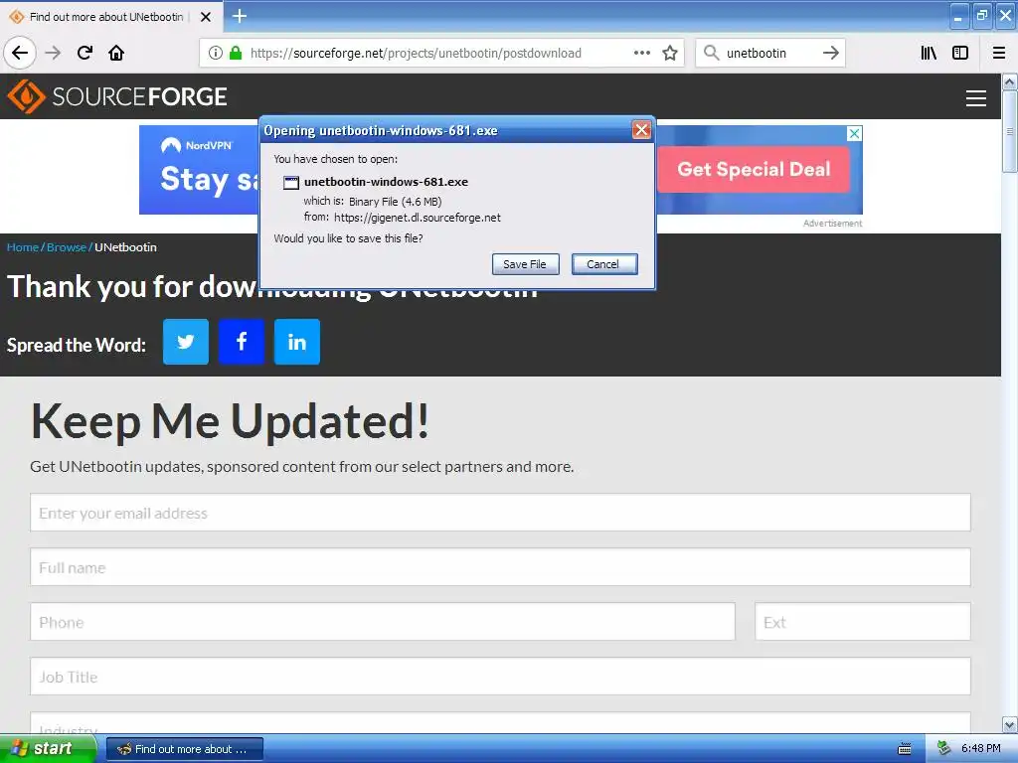Show site information icon in address bar
Image resolution: width=1018 pixels, height=763 pixels.
point(216,53)
